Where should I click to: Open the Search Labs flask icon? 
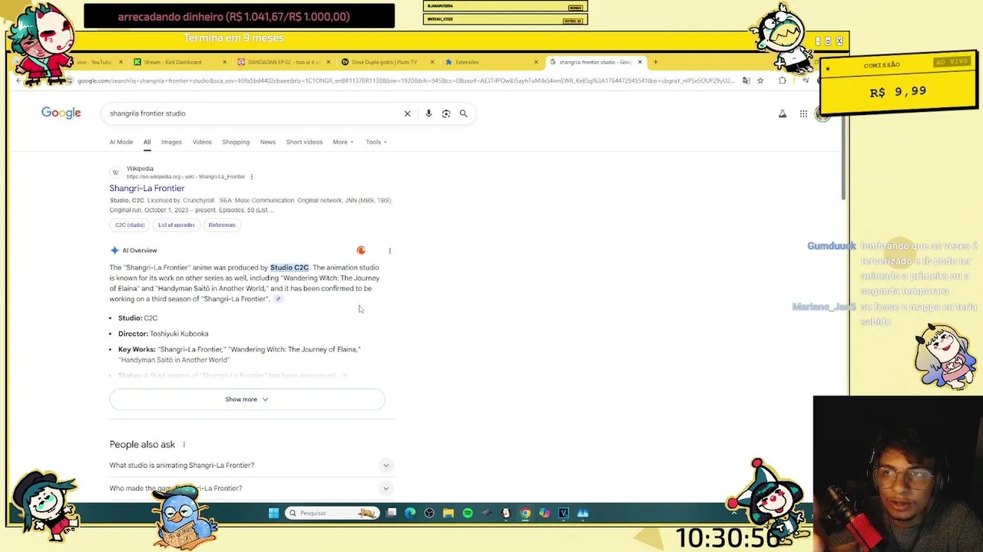click(783, 113)
